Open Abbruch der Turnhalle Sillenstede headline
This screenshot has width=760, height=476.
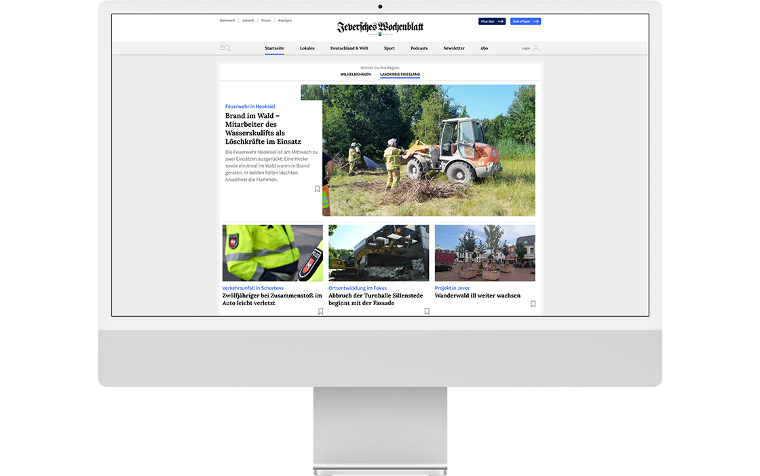[376, 299]
